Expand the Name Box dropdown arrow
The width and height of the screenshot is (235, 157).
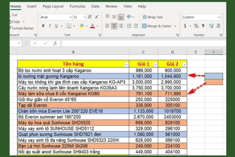(19, 44)
